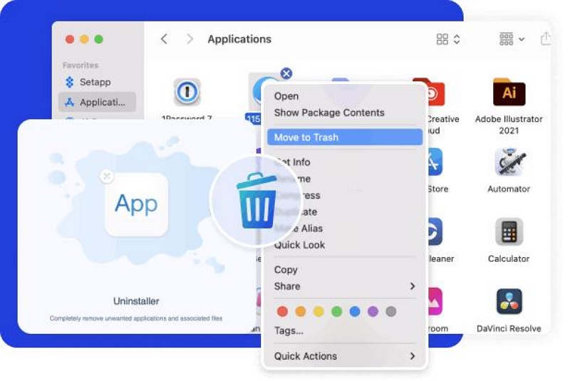Apply the yellow tag color
The image size is (570, 381).
click(318, 311)
